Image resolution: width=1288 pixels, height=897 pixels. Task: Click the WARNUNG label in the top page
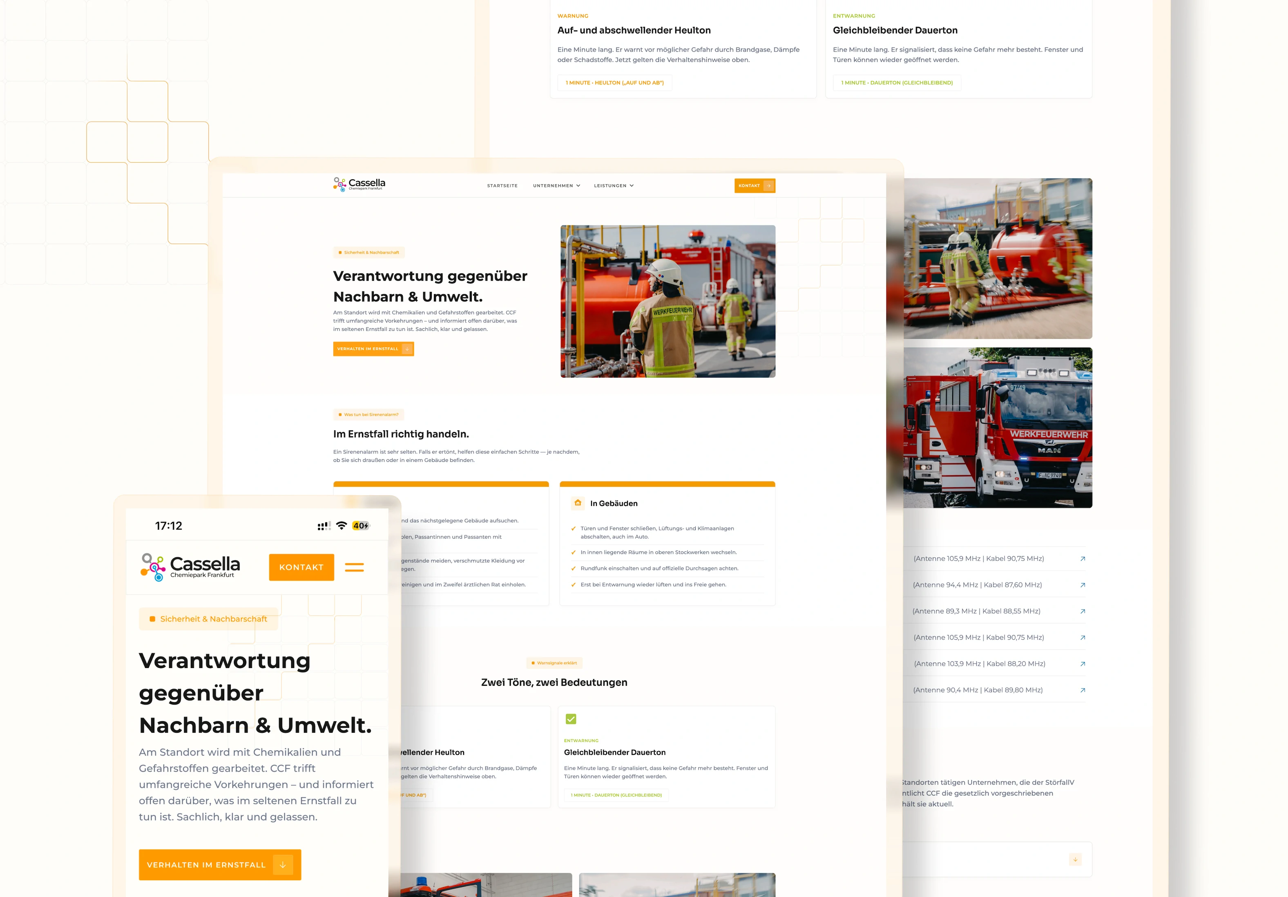tap(573, 16)
